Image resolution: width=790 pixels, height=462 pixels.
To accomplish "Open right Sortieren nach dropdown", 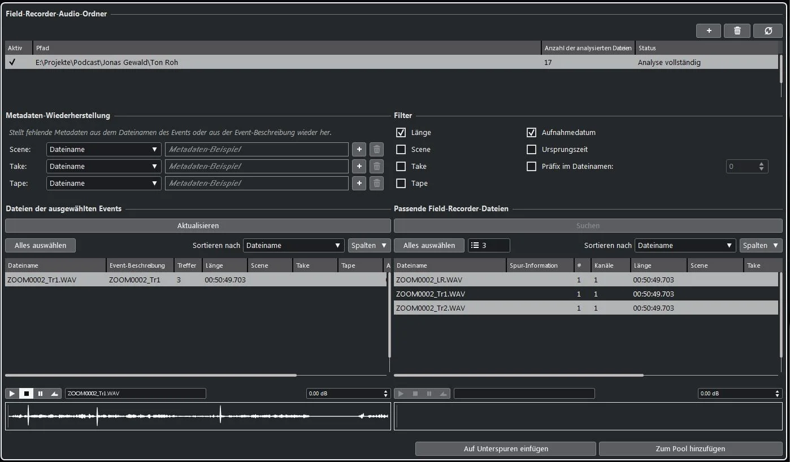I will pos(685,245).
